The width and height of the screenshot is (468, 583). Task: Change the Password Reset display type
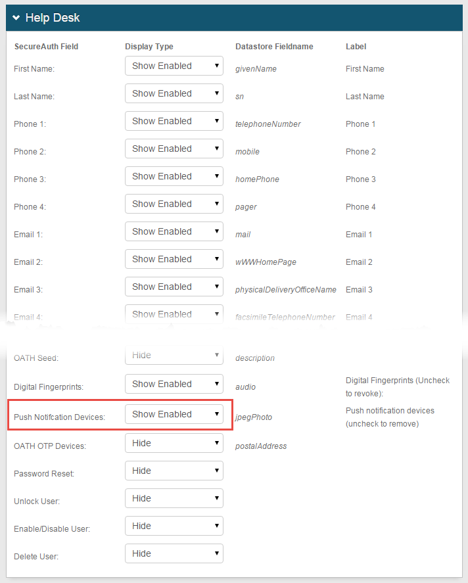pos(174,471)
